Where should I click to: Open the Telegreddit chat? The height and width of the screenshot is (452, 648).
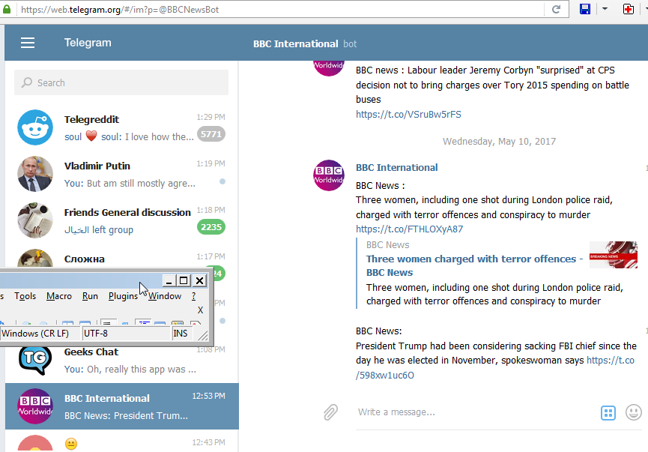121,127
